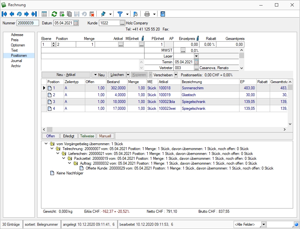This screenshot has width=300, height=229.
Task: Open the Kunde lookup button
Action: [x=122, y=23]
